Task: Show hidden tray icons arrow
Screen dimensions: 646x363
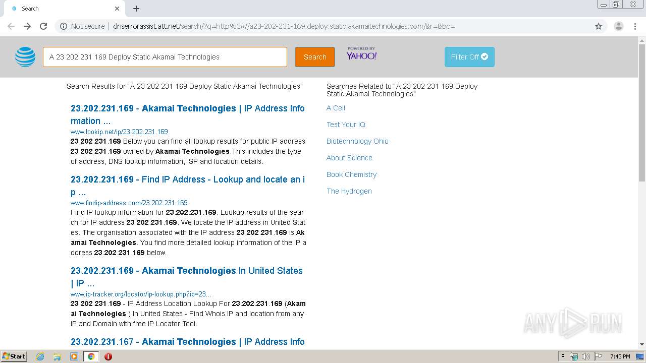Action: 563,356
